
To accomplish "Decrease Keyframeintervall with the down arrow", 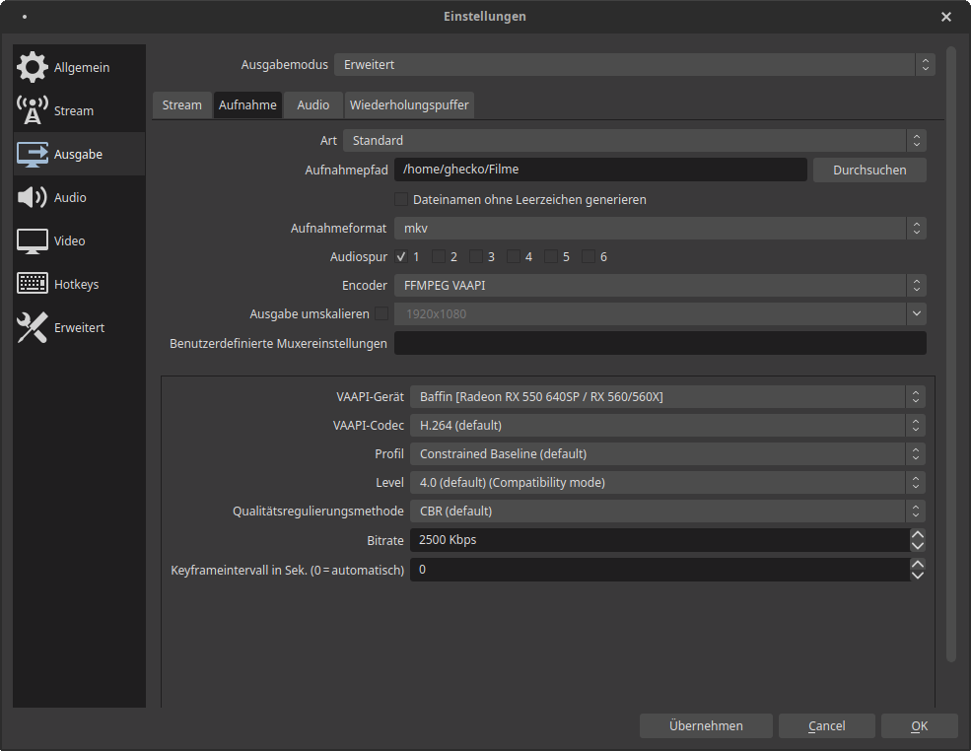I will pos(918,576).
